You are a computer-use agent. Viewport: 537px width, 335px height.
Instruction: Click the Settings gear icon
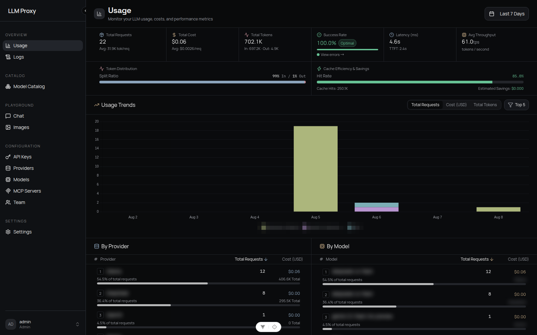click(x=8, y=232)
